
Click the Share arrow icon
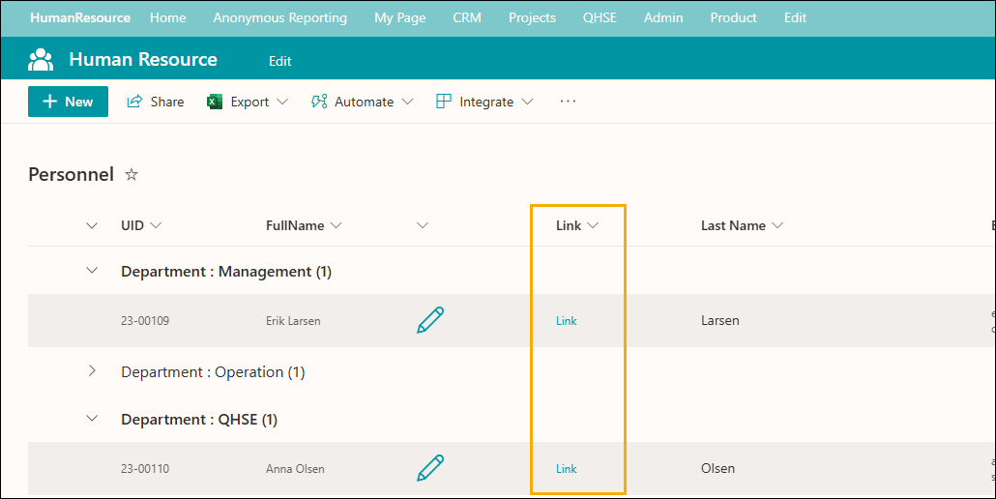pyautogui.click(x=134, y=102)
